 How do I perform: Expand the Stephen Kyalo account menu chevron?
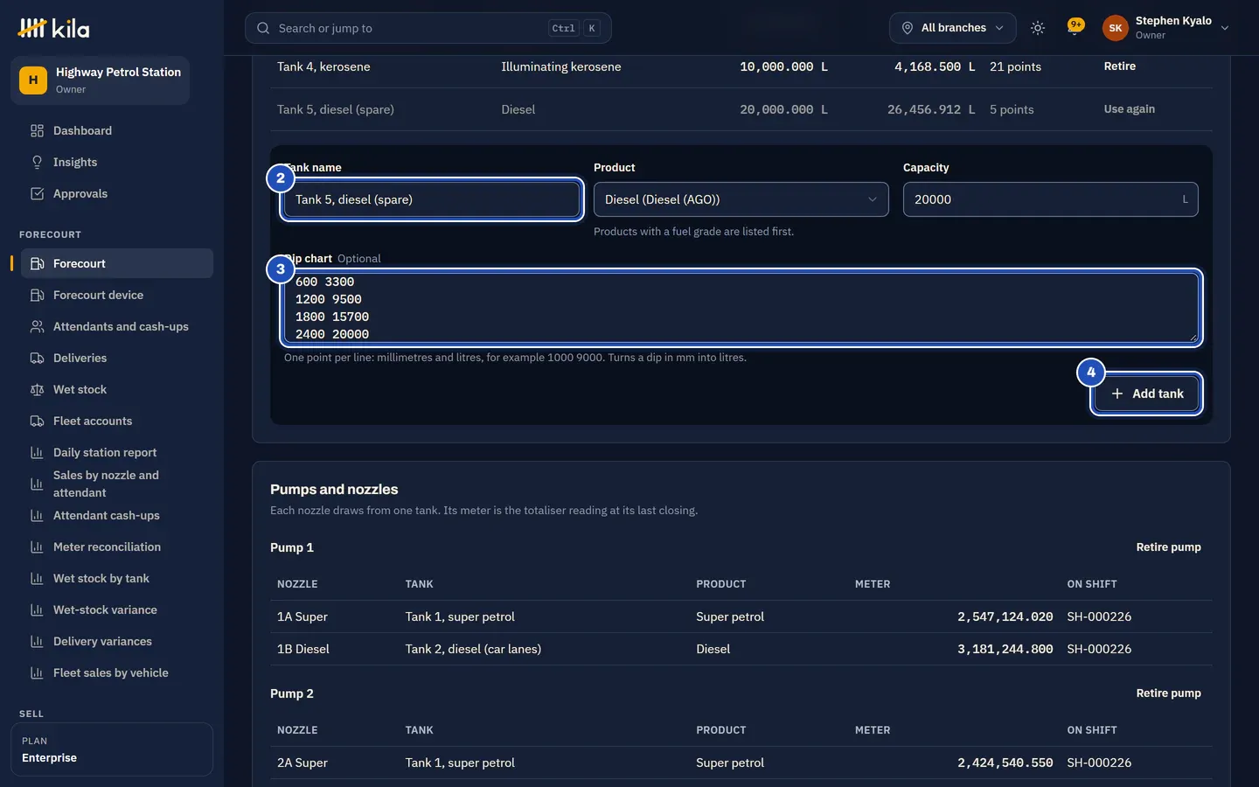coord(1225,28)
